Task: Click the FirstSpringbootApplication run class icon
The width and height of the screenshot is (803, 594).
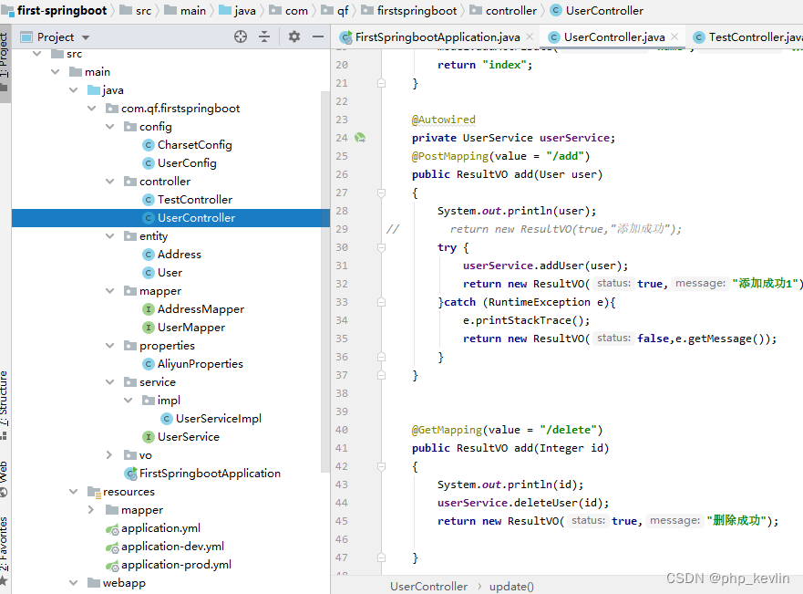Action: click(130, 474)
